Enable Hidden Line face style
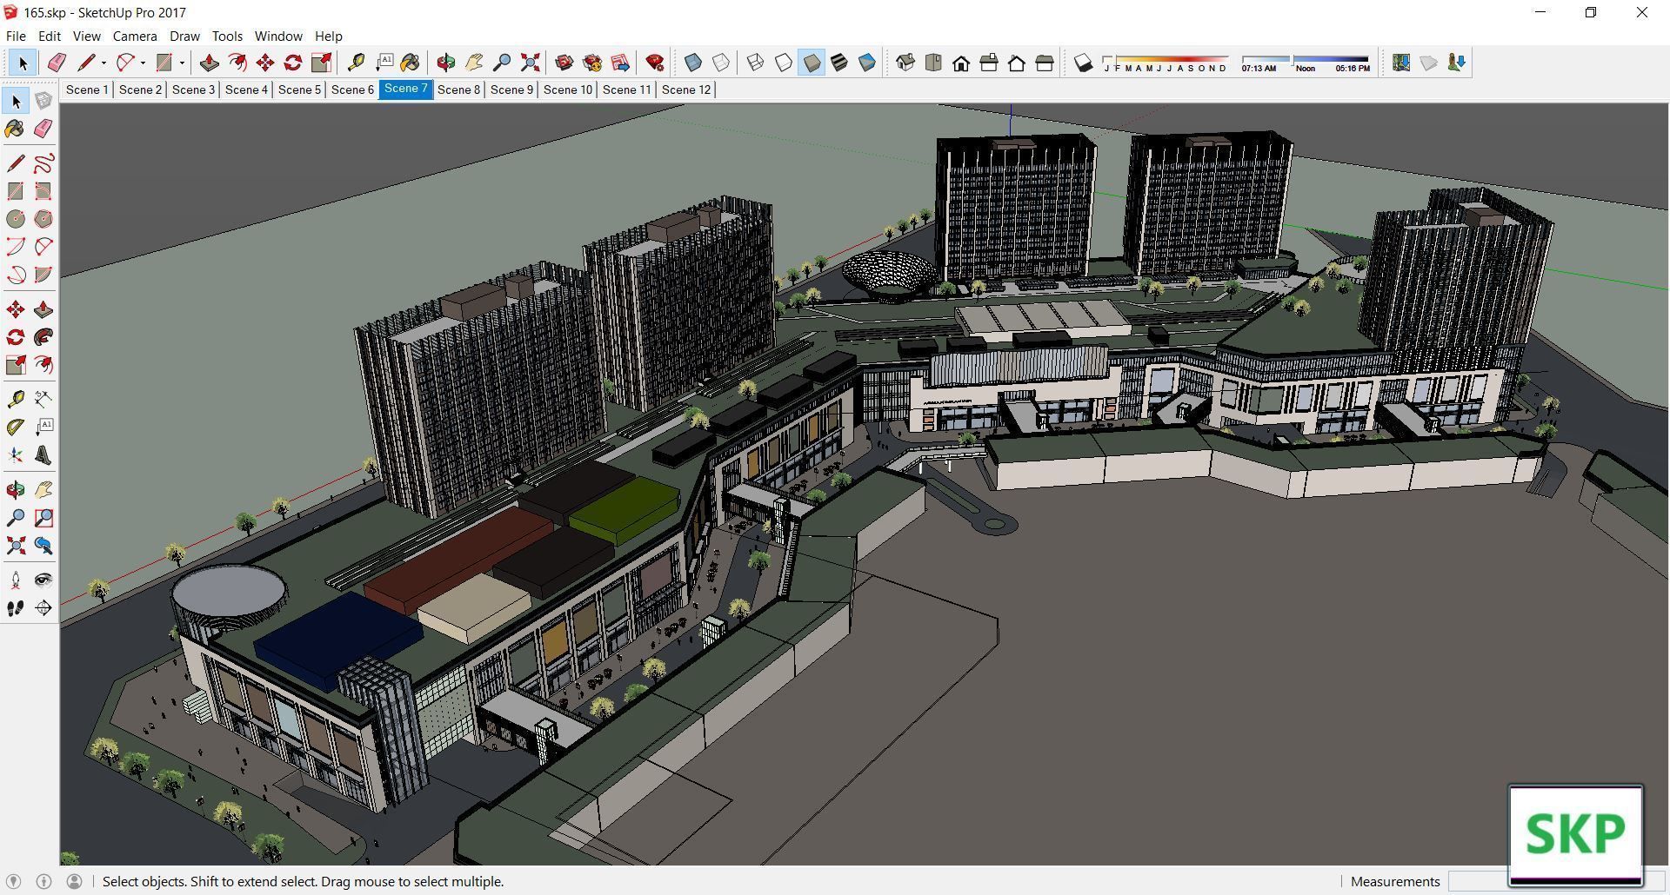Viewport: 1670px width, 895px height. [x=784, y=63]
